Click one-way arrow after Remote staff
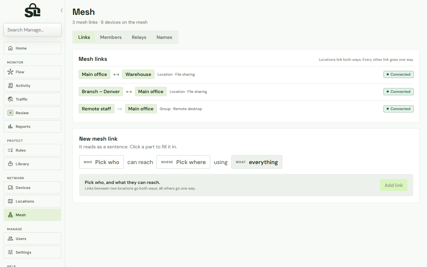 click(x=120, y=109)
